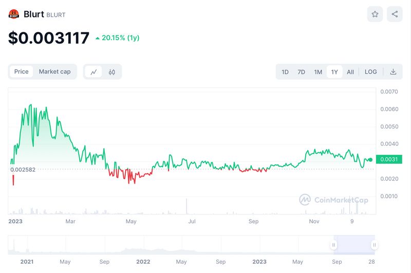Show All time price history
411x273 pixels.
tap(350, 72)
